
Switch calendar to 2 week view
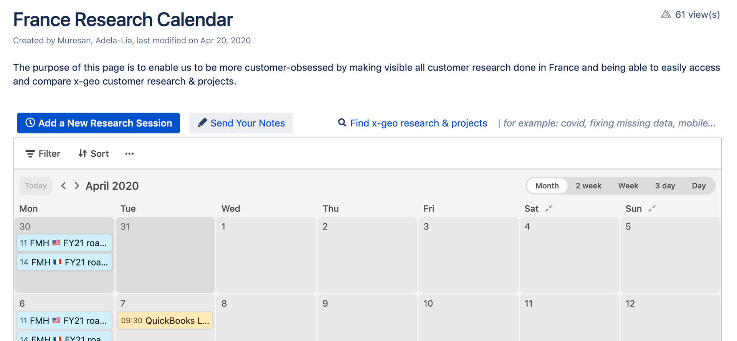pos(588,186)
